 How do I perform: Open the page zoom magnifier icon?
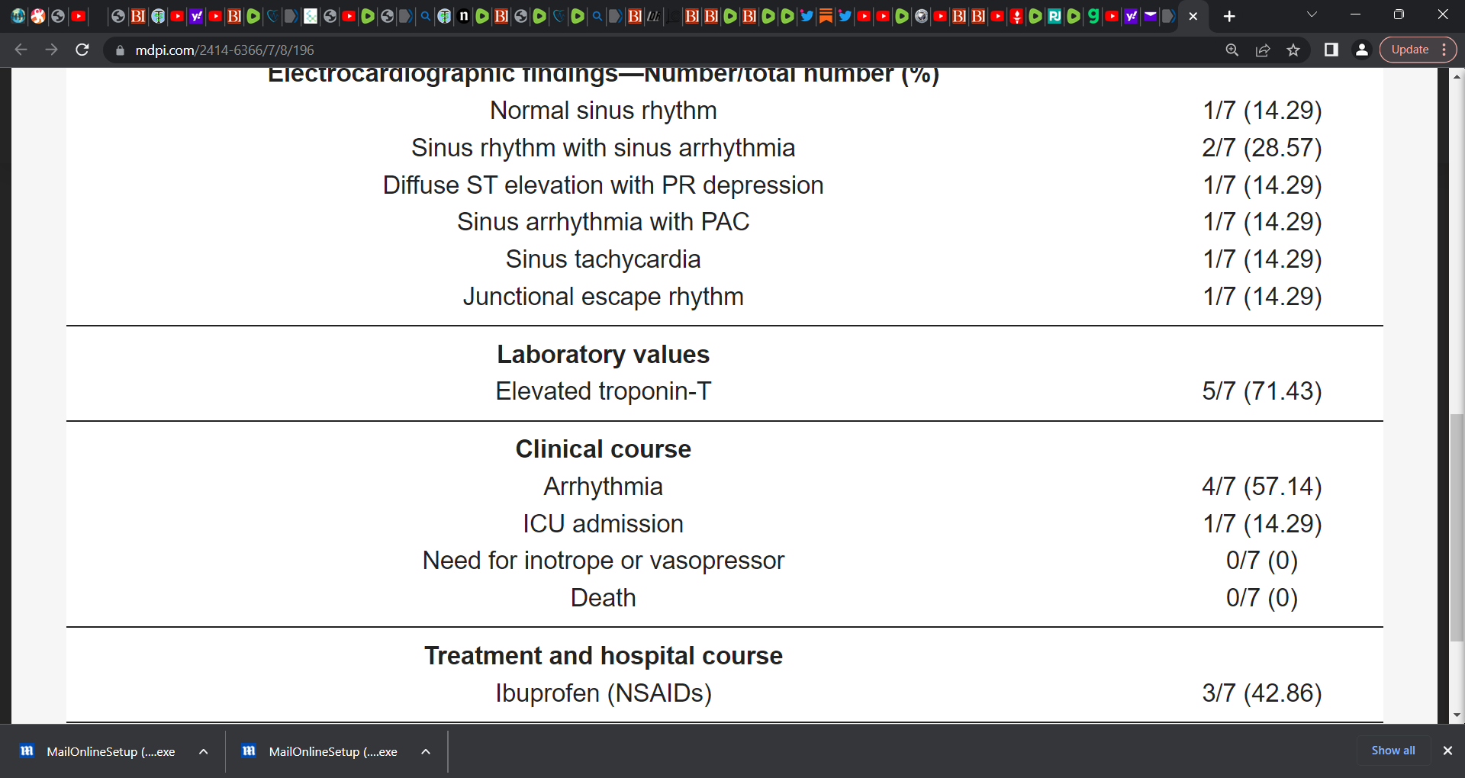1232,50
